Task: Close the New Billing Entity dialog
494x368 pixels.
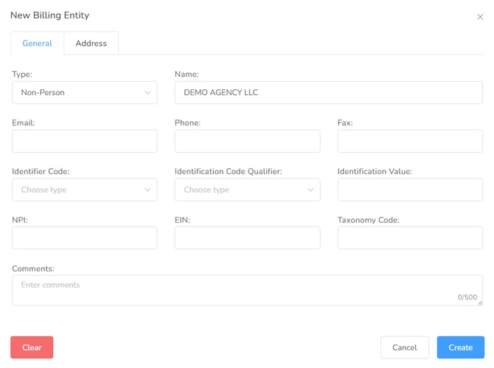Action: (x=481, y=17)
